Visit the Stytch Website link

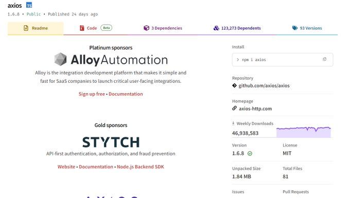point(66,167)
